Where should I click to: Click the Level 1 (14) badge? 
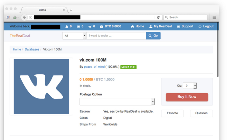[129, 67]
